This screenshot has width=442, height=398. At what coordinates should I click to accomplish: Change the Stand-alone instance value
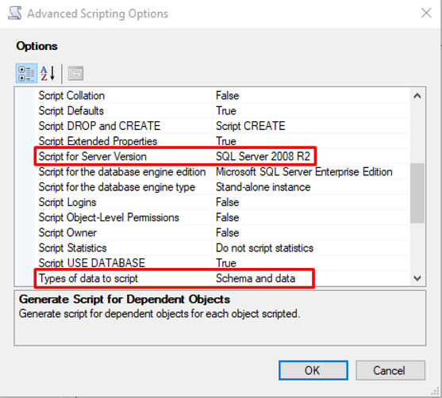pyautogui.click(x=311, y=187)
